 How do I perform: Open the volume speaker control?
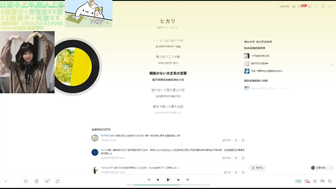315,181
